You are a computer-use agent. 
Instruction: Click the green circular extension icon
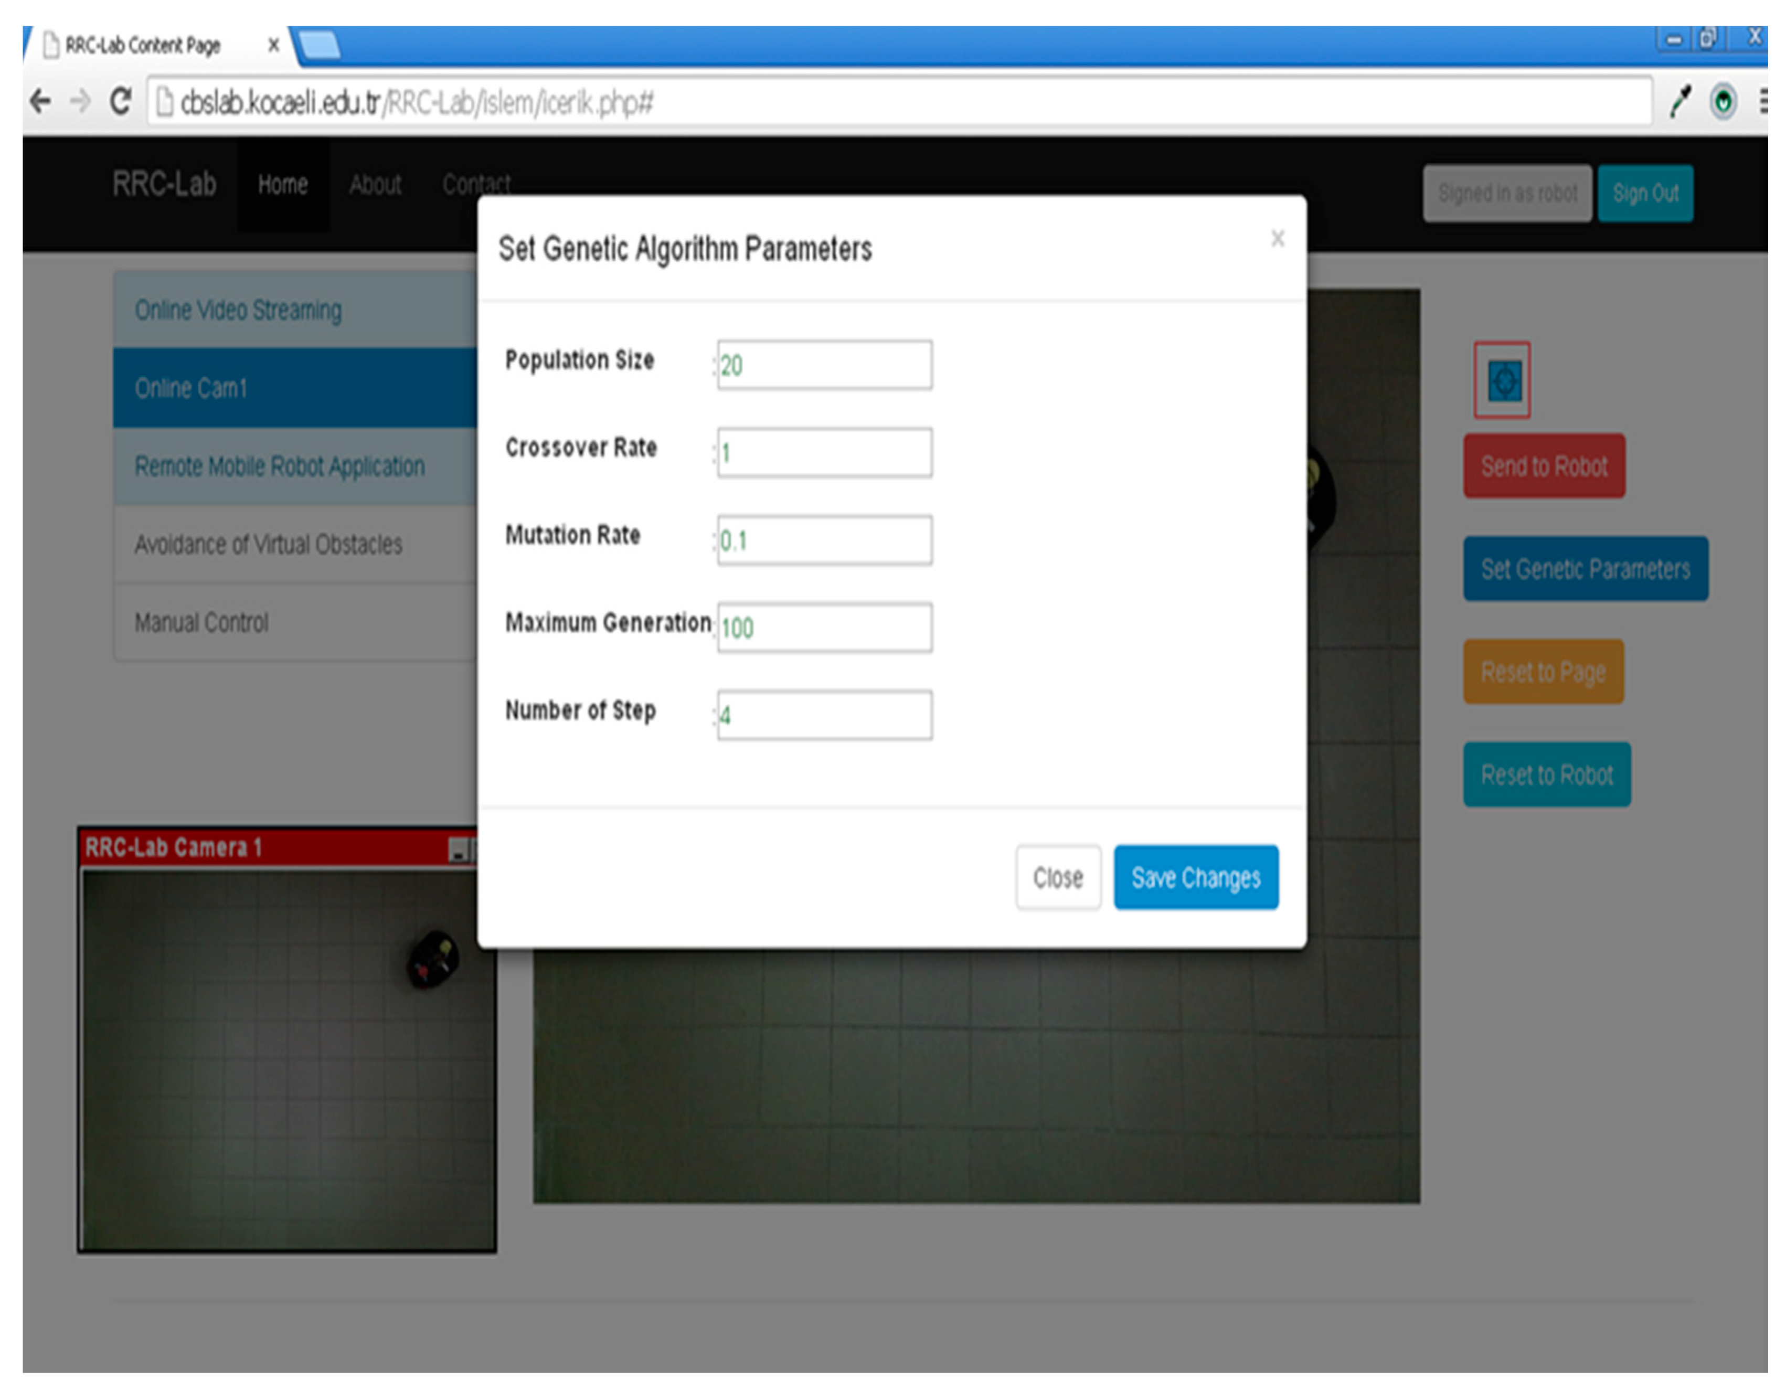point(1723,102)
